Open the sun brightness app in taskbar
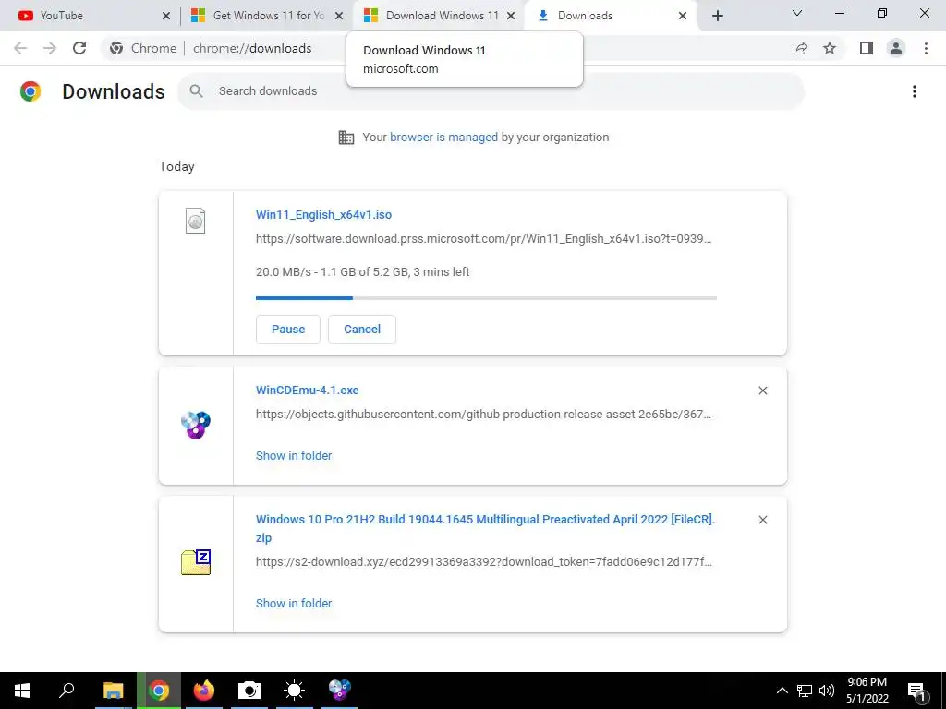The width and height of the screenshot is (946, 709). pyautogui.click(x=294, y=691)
